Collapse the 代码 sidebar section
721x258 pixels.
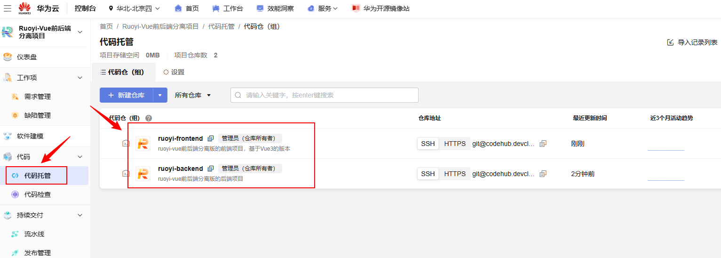pyautogui.click(x=80, y=157)
